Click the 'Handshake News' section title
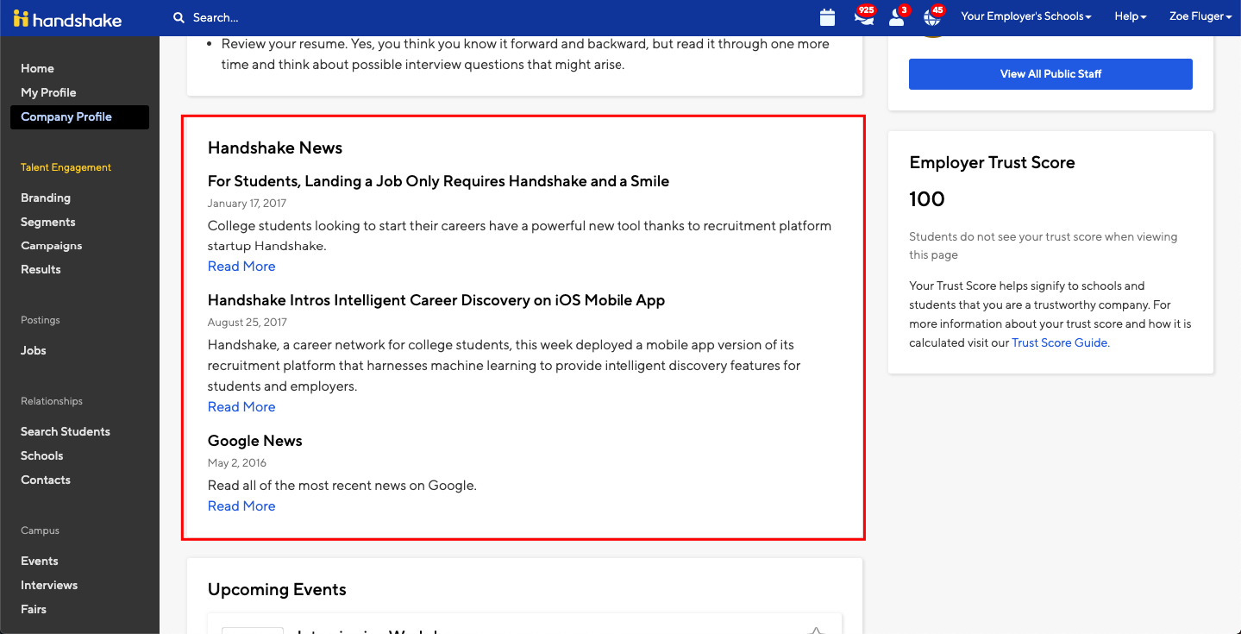Screen dimensions: 1241x634 pos(275,148)
